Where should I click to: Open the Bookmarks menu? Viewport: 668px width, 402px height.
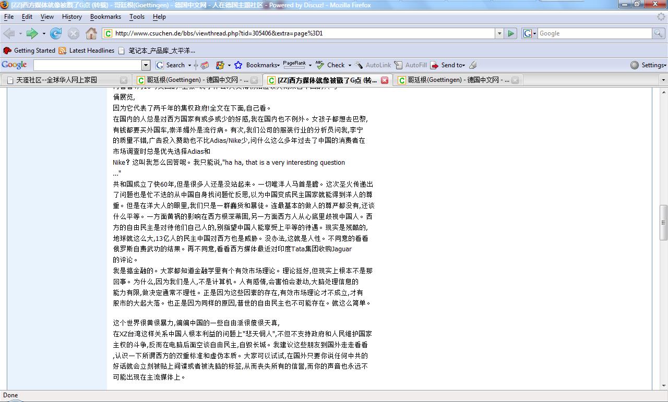pos(105,17)
